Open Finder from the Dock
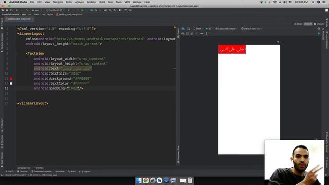Image resolution: width=329 pixels, height=185 pixels. (139, 180)
